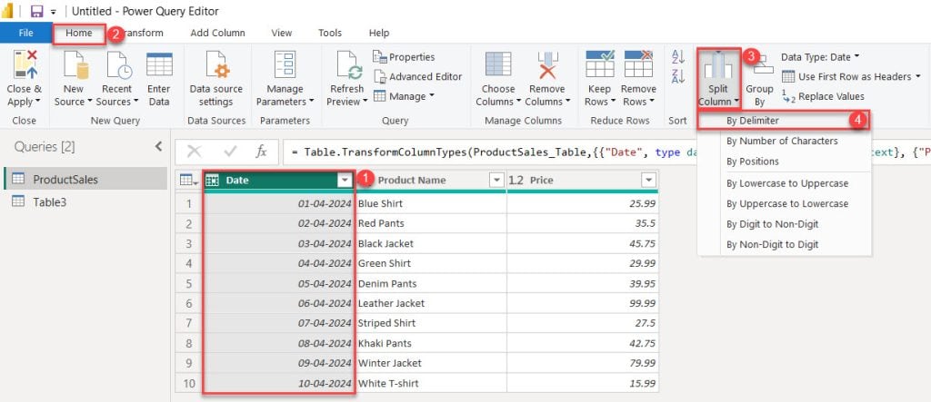This screenshot has width=931, height=402.
Task: Cancel formula edit with X icon
Action: [x=194, y=152]
